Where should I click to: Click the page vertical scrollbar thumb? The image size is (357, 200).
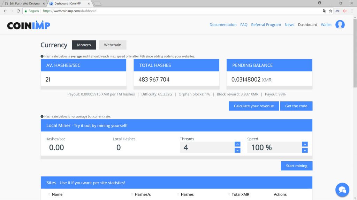pos(355,53)
